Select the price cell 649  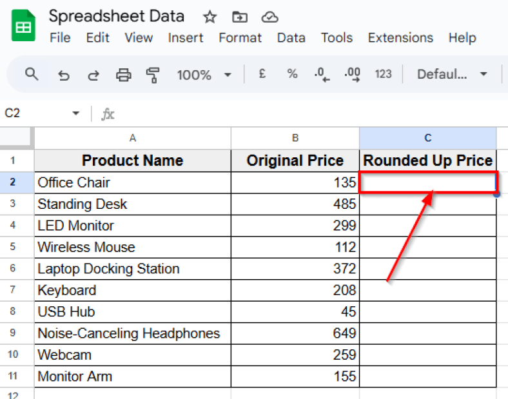click(295, 333)
